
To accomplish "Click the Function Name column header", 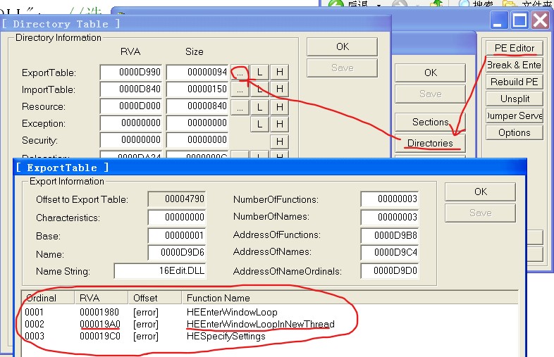I will [218, 298].
